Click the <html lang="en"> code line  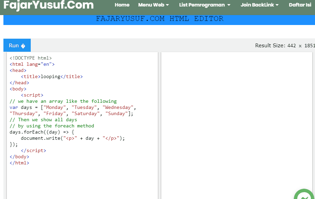click(32, 64)
